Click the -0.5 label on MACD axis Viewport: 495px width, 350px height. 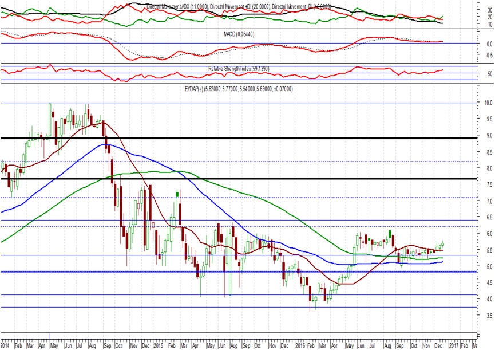(489, 56)
